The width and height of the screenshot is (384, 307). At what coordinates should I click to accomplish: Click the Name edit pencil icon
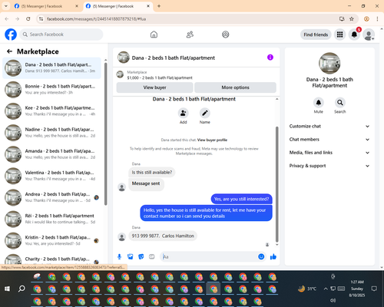click(x=205, y=113)
